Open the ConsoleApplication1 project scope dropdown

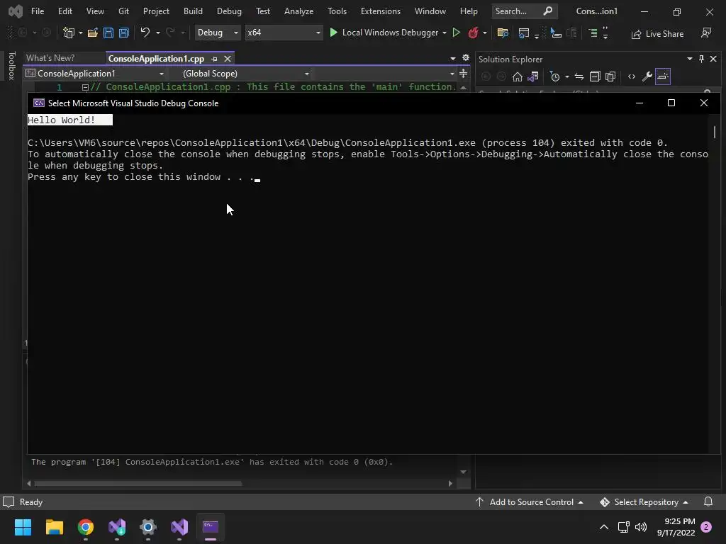point(95,74)
